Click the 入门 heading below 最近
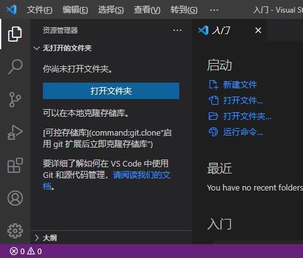The width and height of the screenshot is (303, 258). pyautogui.click(x=220, y=224)
